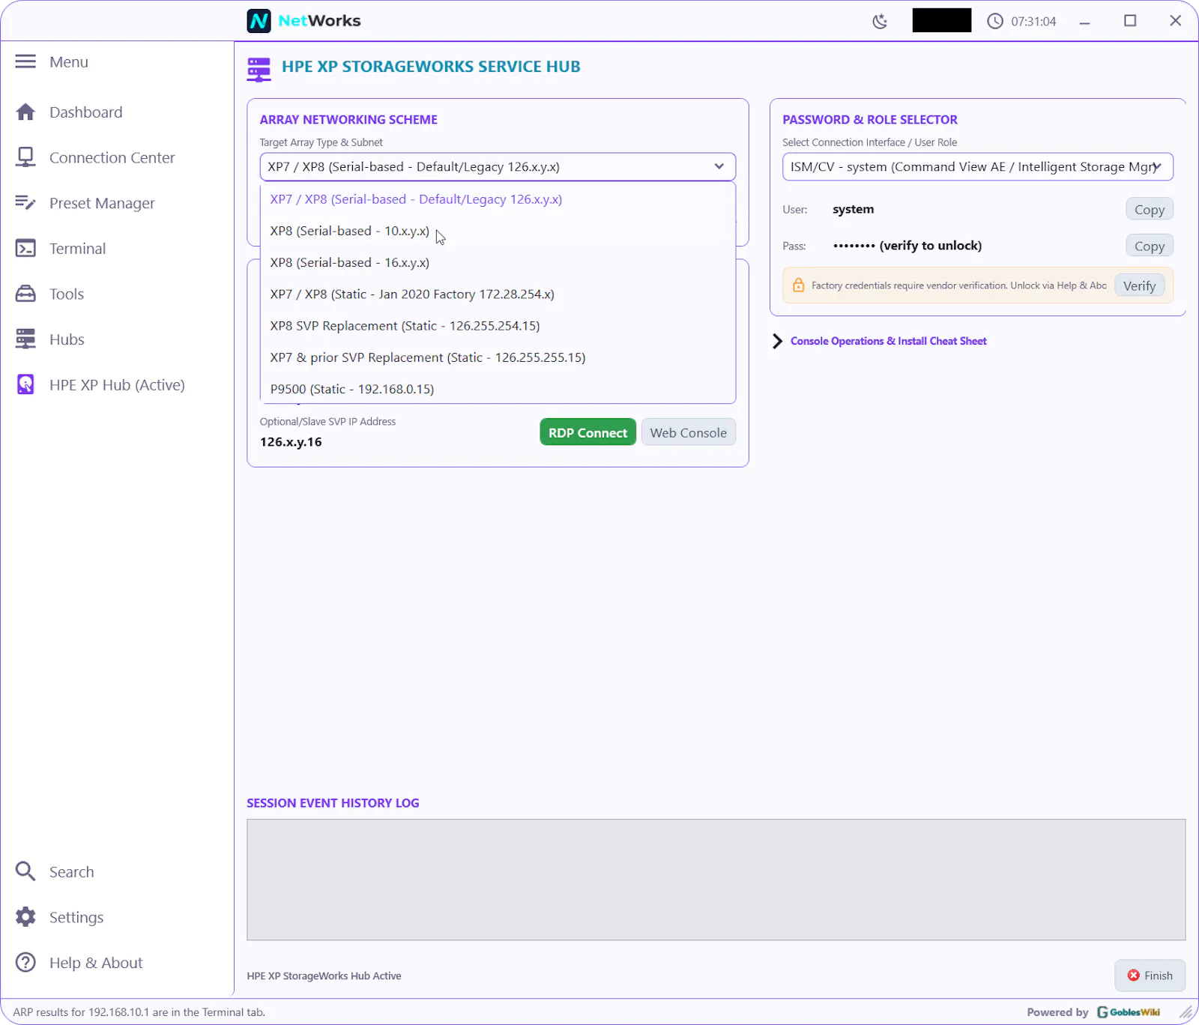Click the 07:31:04 time display

[1033, 21]
